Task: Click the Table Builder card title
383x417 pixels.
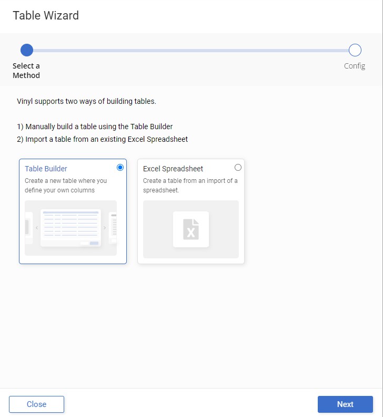Action: coord(46,169)
